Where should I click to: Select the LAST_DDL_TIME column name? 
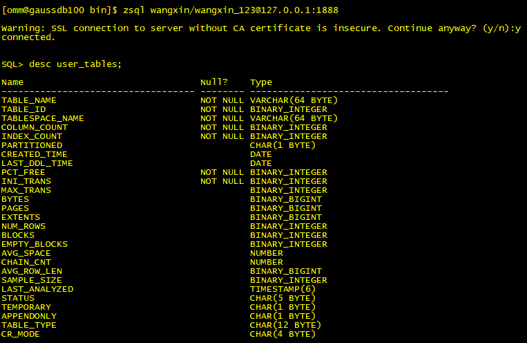pos(37,163)
